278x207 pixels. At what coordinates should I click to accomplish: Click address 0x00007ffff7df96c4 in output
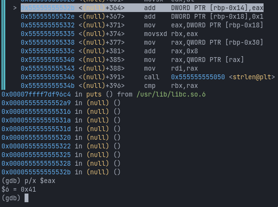[36, 95]
